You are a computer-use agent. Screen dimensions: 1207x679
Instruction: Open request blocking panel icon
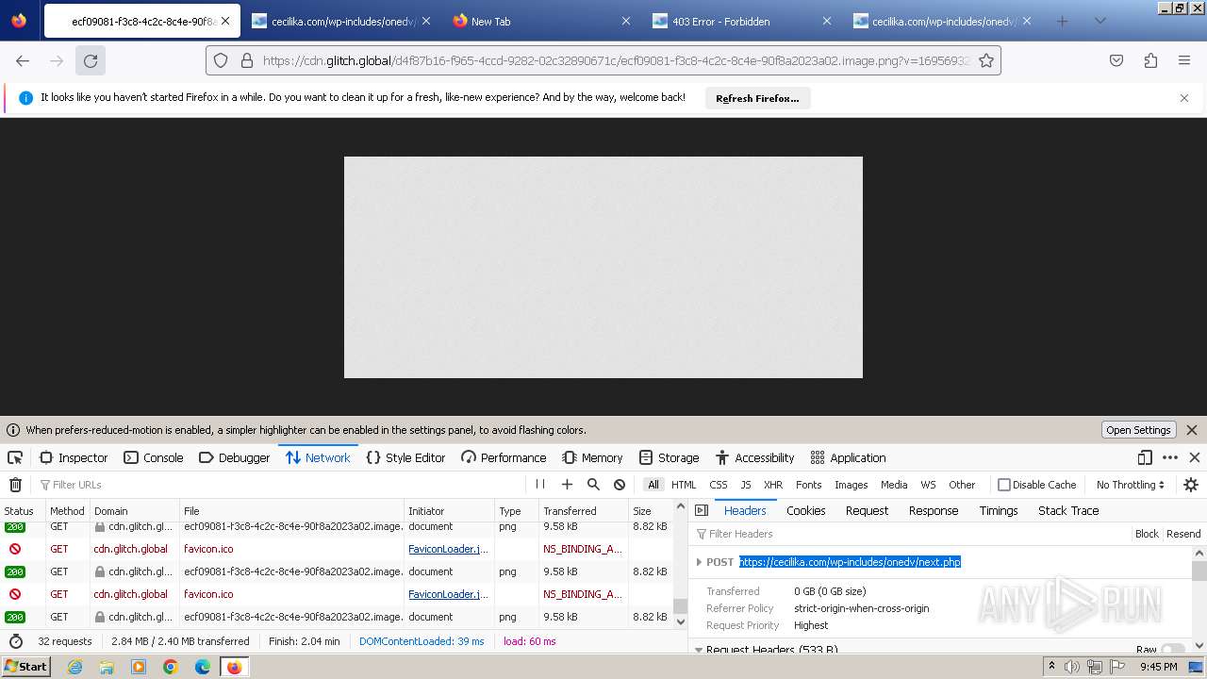620,485
